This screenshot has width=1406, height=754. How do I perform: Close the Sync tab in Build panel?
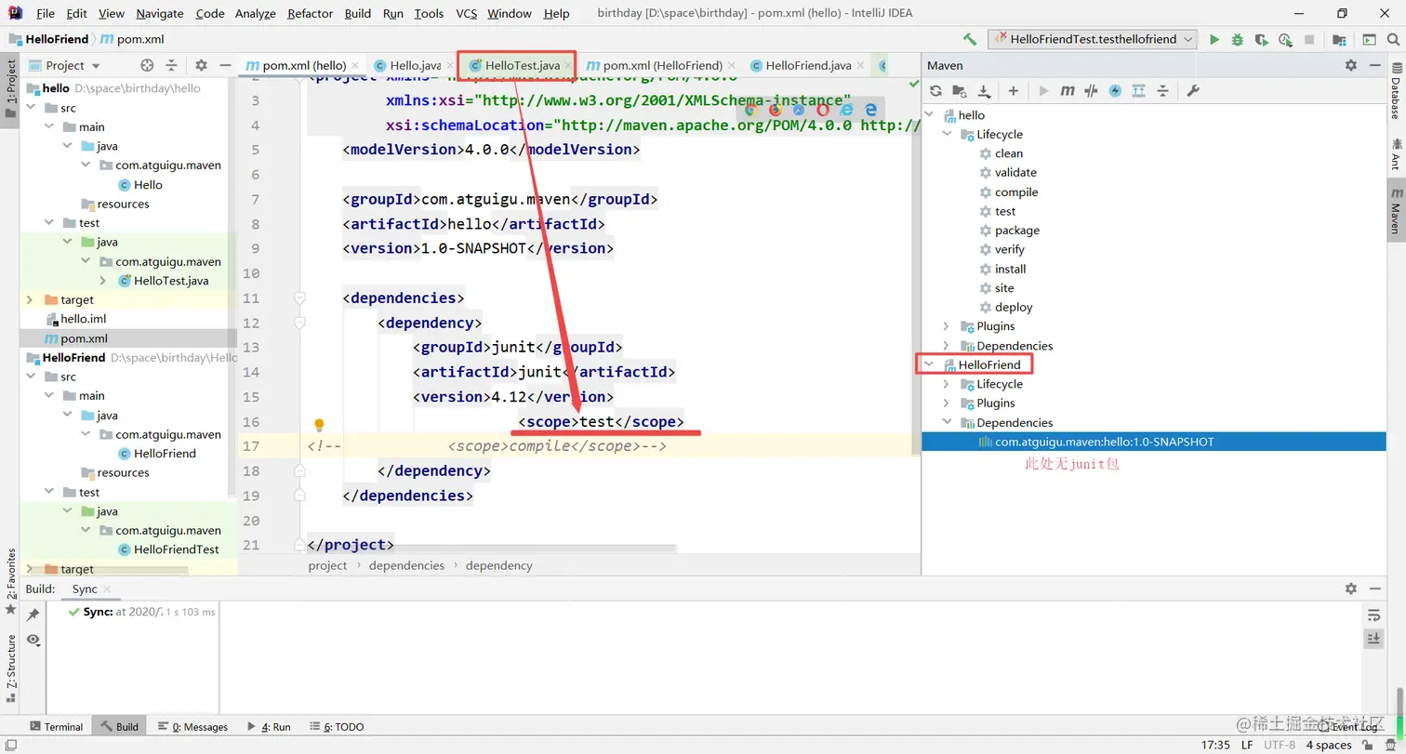coord(107,589)
